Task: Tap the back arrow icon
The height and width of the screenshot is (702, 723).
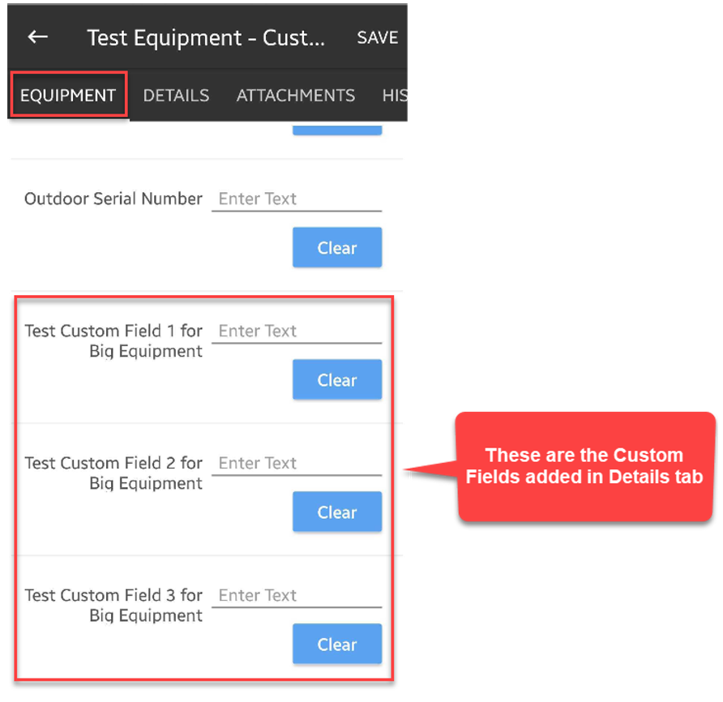Action: coord(37,37)
